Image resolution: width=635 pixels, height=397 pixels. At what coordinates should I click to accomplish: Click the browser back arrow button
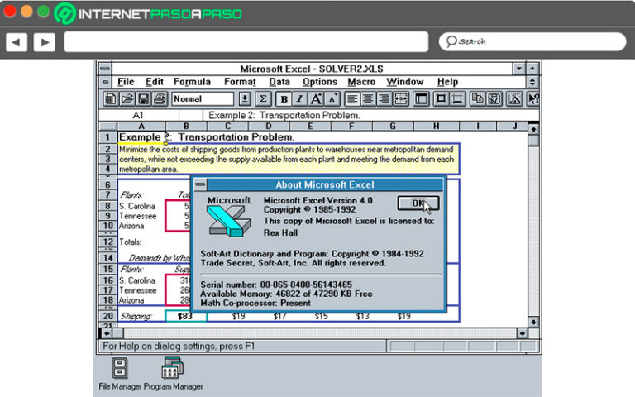click(x=17, y=41)
